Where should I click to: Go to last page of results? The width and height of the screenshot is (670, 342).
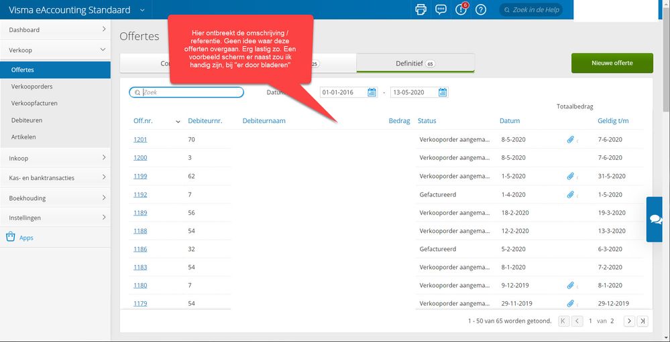tap(643, 321)
